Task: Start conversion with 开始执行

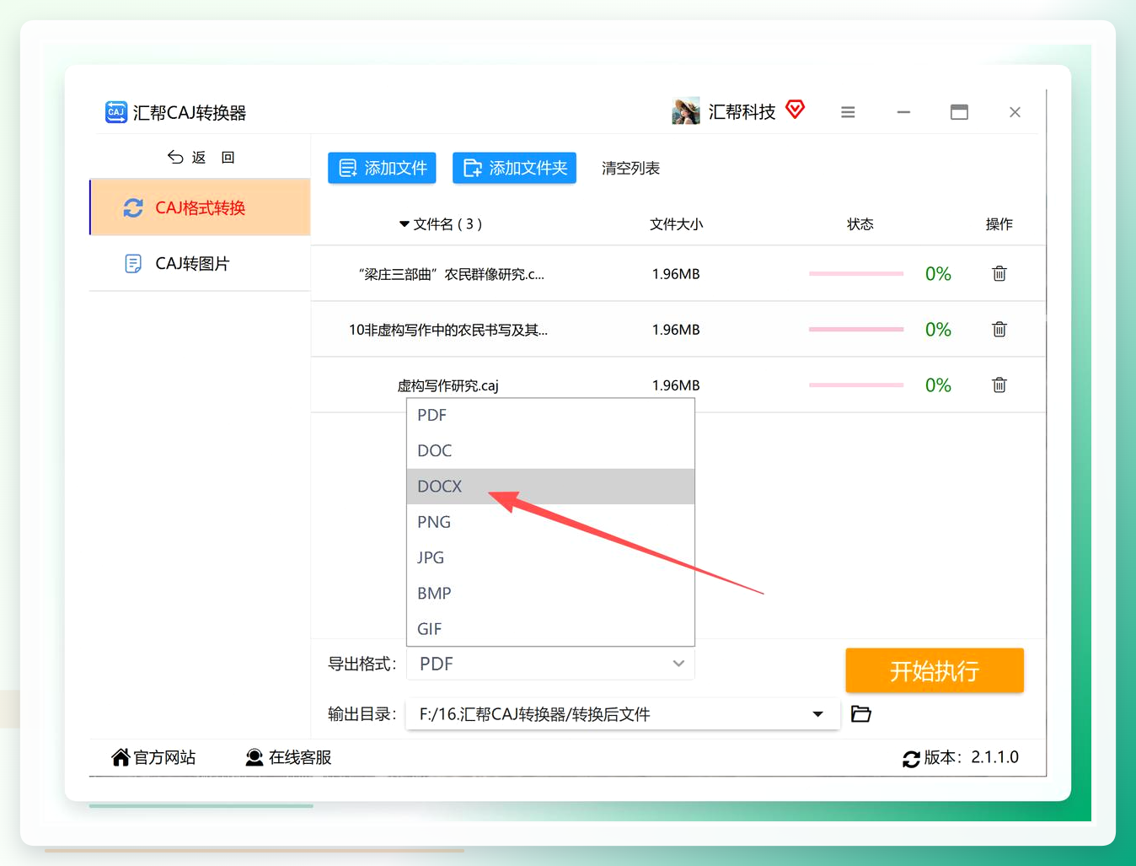Action: [935, 670]
